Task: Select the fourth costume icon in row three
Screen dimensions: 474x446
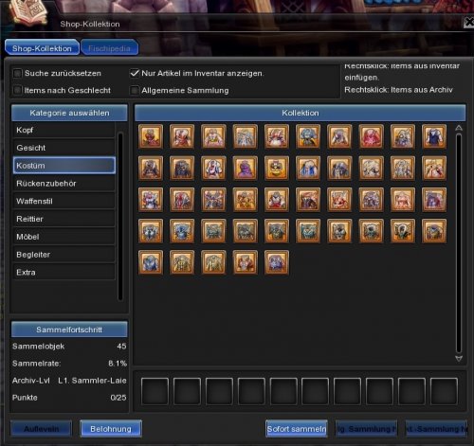Action: pyautogui.click(x=246, y=200)
